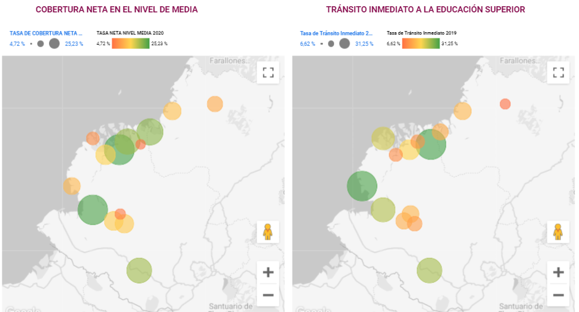Click the Cobertura Neta en el Nivel de Media title
579x312 pixels.
point(117,10)
